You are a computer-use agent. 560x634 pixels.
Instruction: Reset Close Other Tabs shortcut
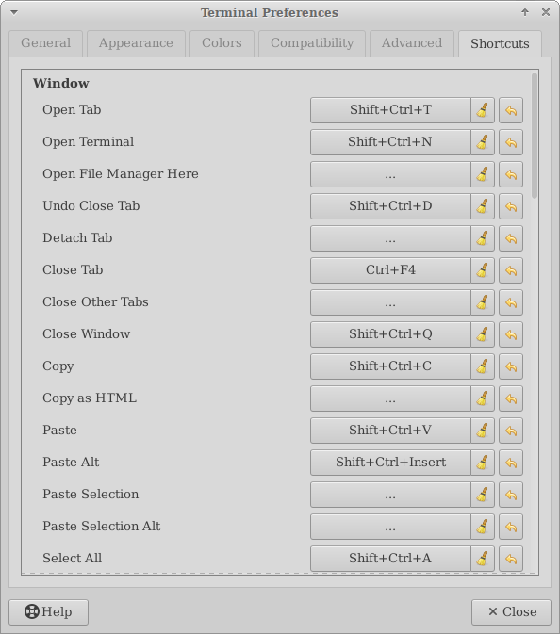click(511, 302)
